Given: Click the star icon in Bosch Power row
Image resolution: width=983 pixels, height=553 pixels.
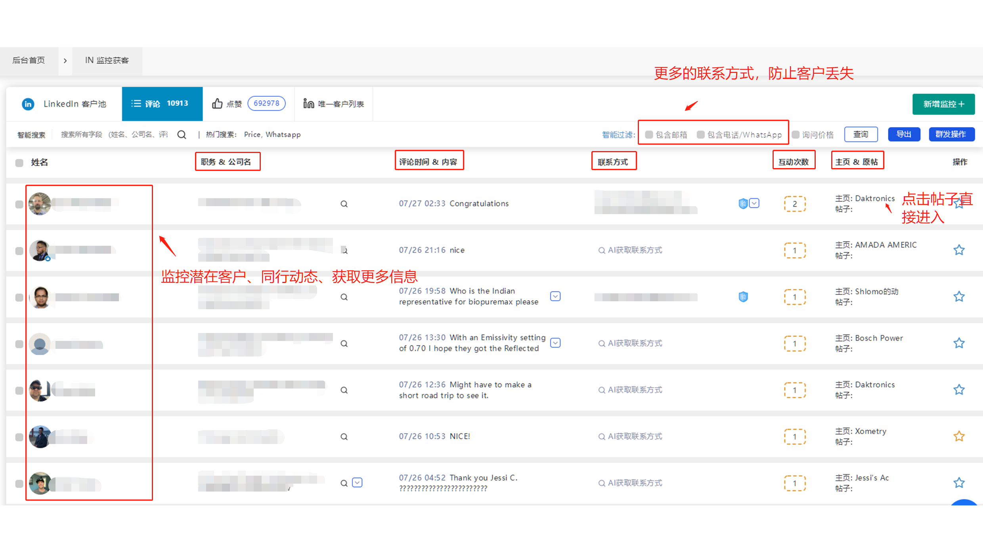Looking at the screenshot, I should [x=959, y=343].
